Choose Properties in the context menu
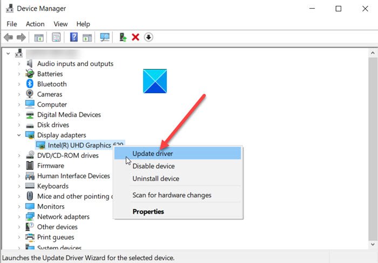378x263 pixels. pyautogui.click(x=178, y=211)
